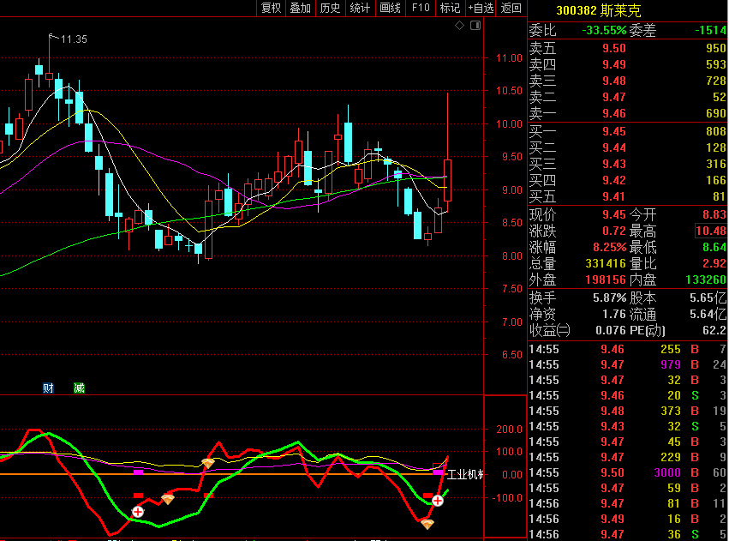
Task: Click the 最高 value 10.48
Action: pos(711,231)
